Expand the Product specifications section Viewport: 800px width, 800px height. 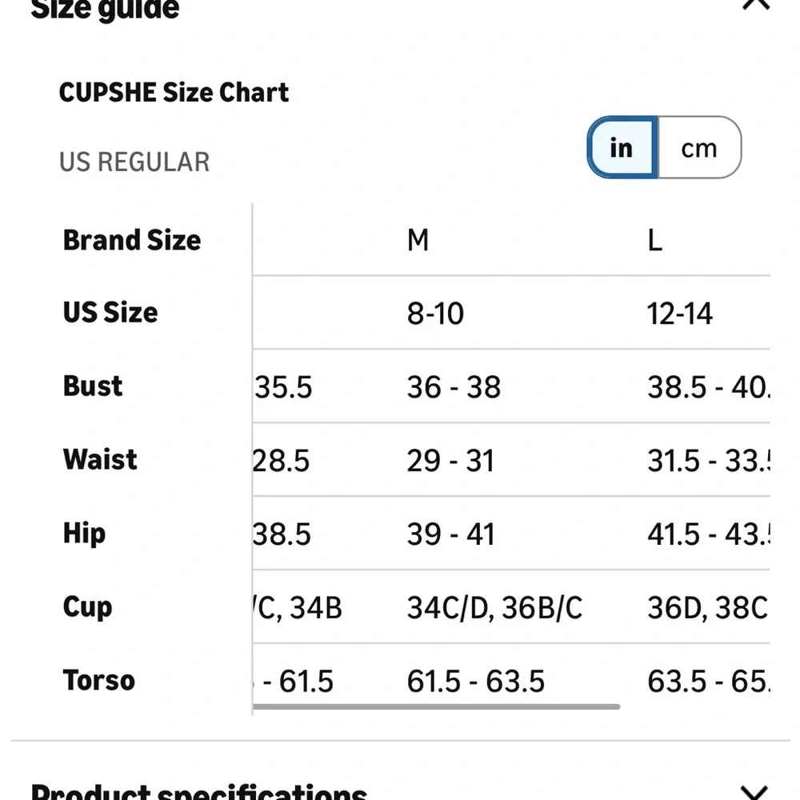click(x=754, y=792)
